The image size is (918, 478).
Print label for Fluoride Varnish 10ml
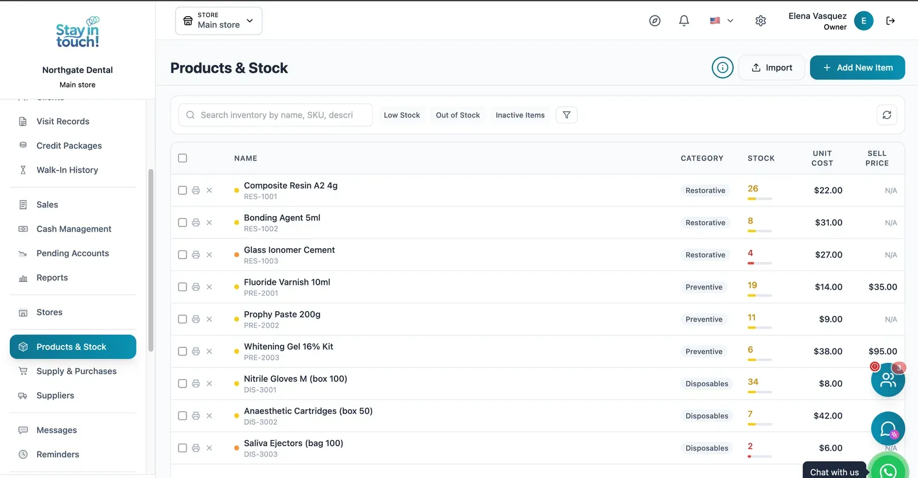point(196,287)
